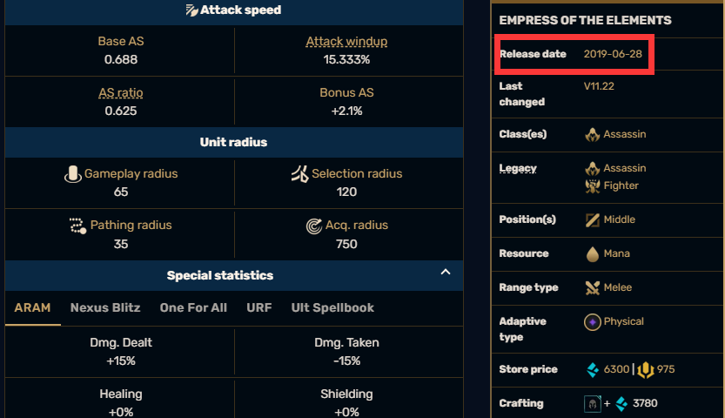Click the Fighter class icon under Legacy
The image size is (725, 418).
[x=593, y=185]
